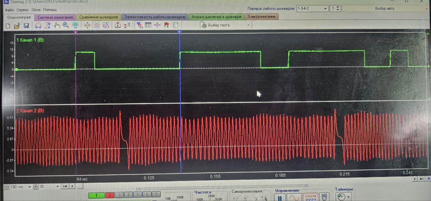Click the auto settings icon in Управление
The width and height of the screenshot is (431, 201).
324,197
